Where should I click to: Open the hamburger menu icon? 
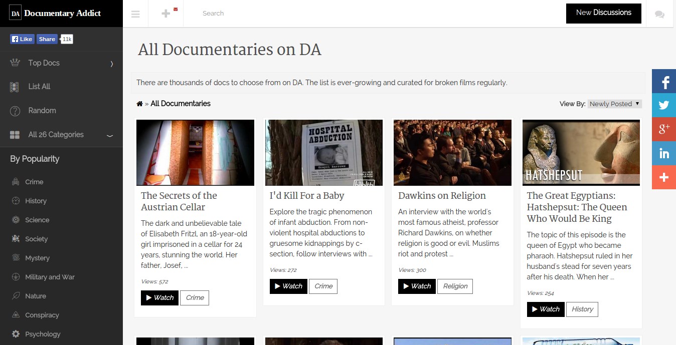(x=135, y=14)
